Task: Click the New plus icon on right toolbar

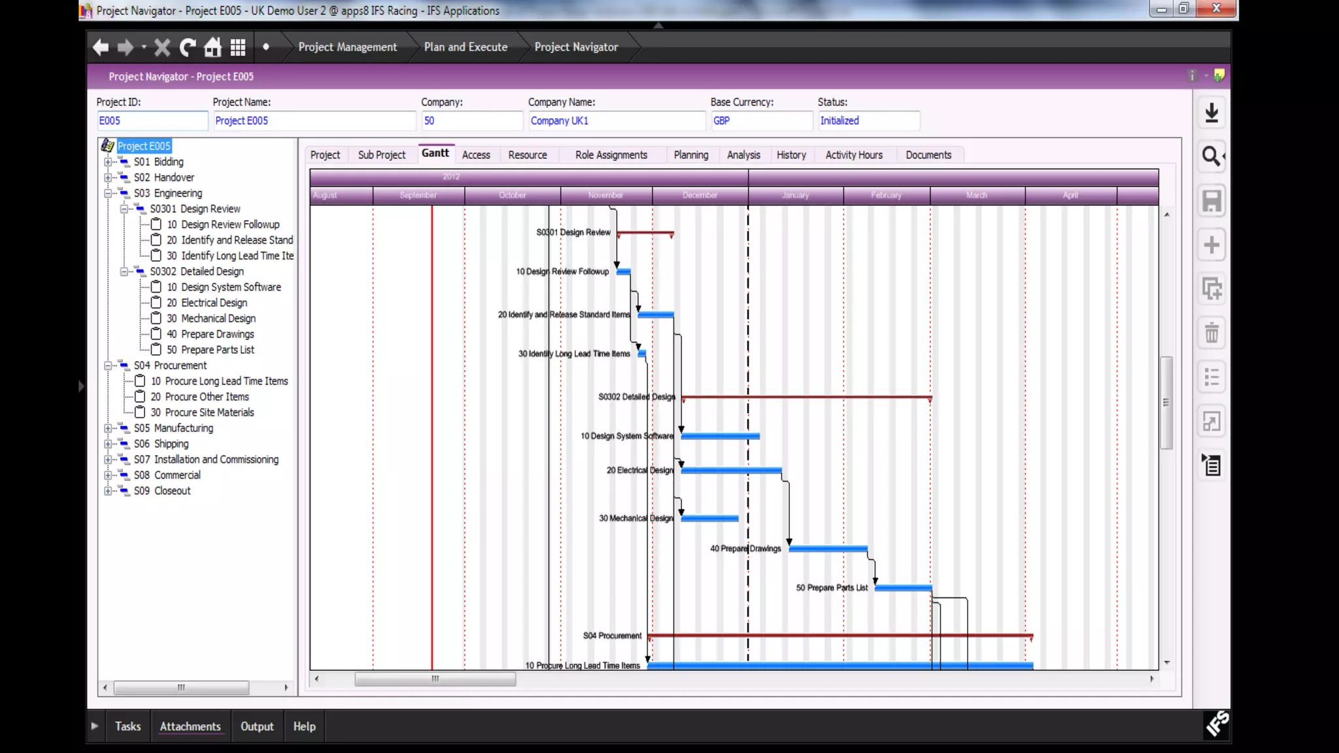Action: point(1211,245)
